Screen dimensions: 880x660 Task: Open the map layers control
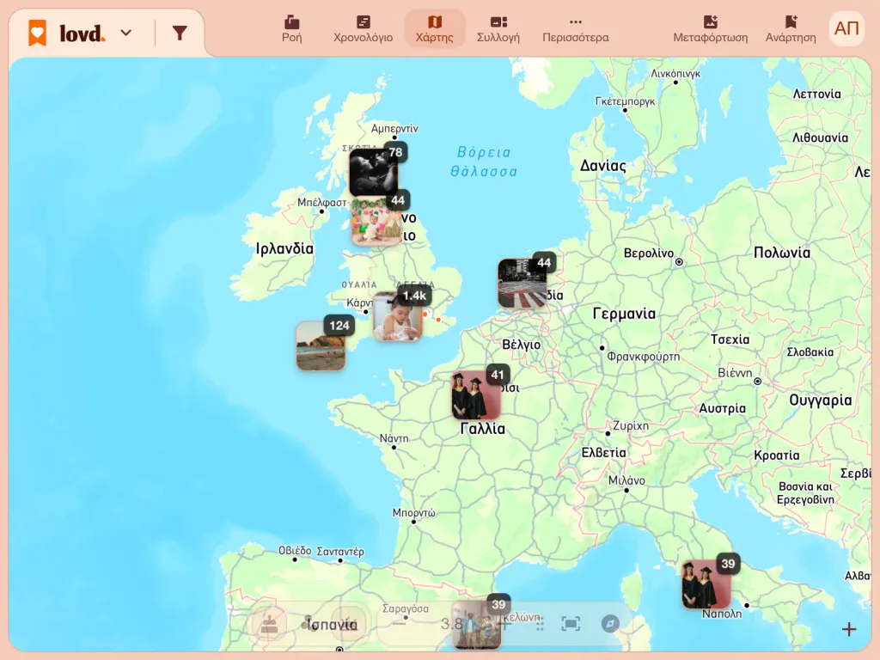(270, 624)
